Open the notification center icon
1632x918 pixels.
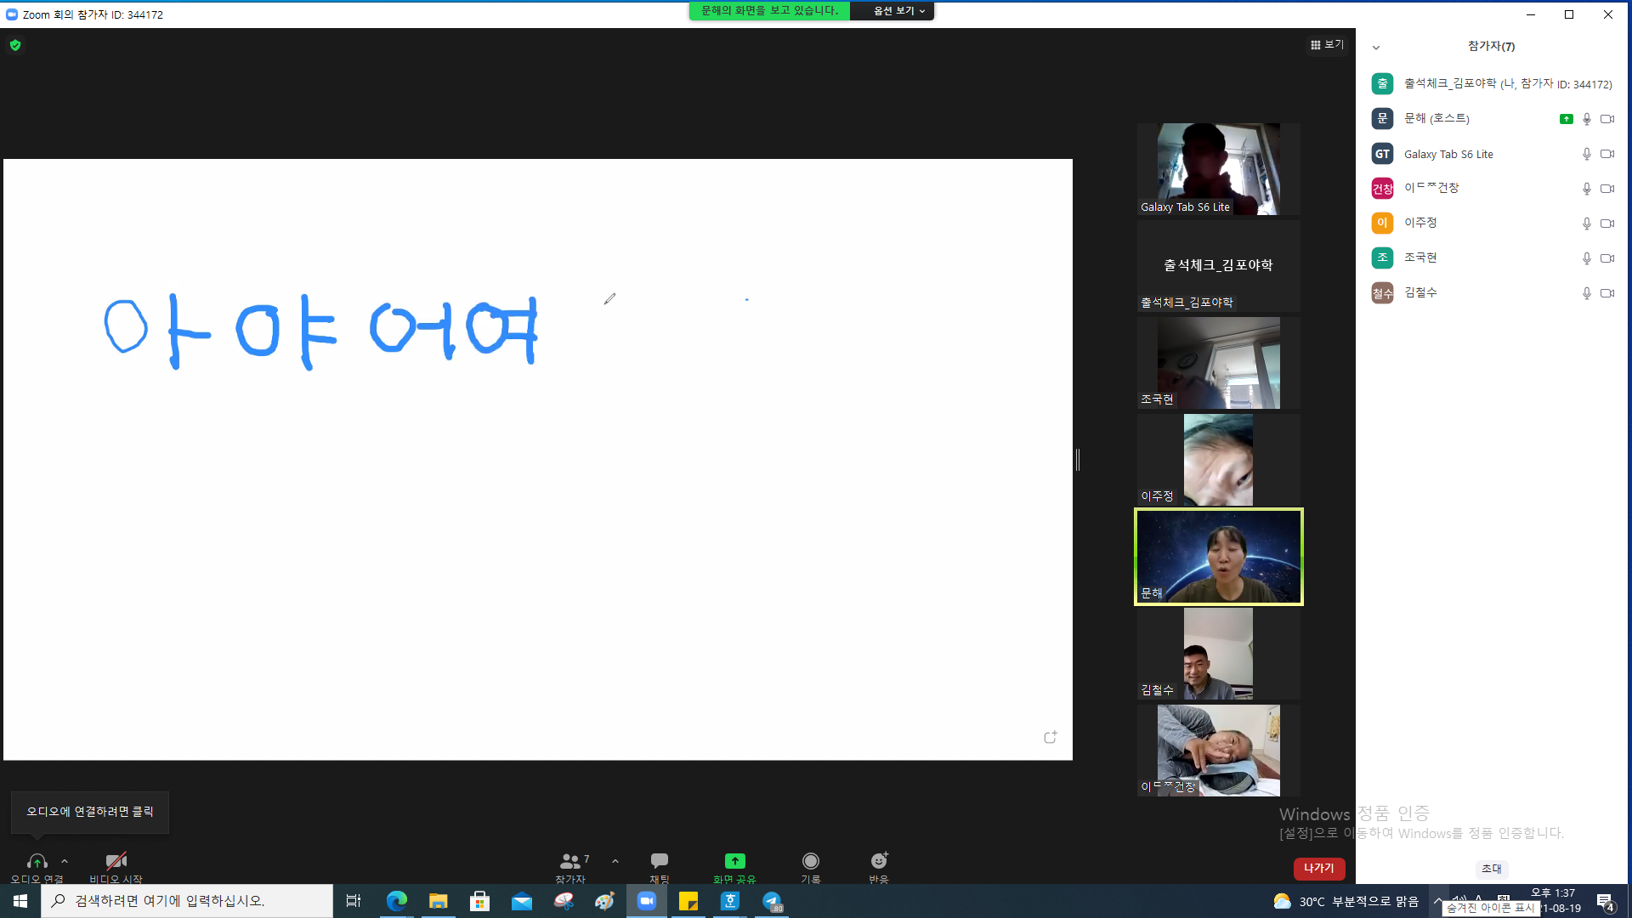point(1605,901)
